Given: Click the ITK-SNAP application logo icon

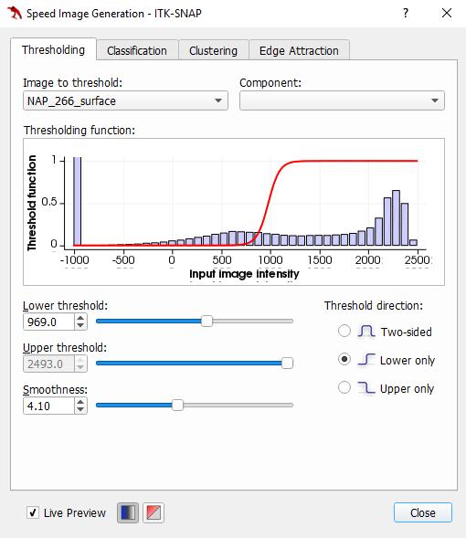Looking at the screenshot, I should (15, 13).
